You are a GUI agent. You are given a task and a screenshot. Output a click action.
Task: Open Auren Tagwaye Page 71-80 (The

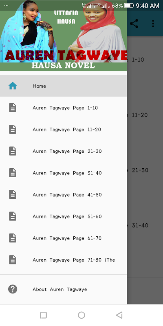63,260
